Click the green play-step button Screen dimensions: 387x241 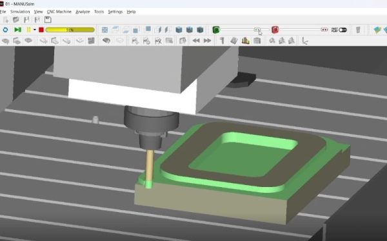[18, 30]
